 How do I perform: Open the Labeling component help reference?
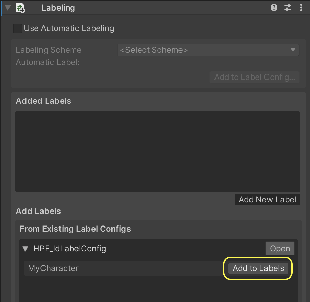pos(274,7)
